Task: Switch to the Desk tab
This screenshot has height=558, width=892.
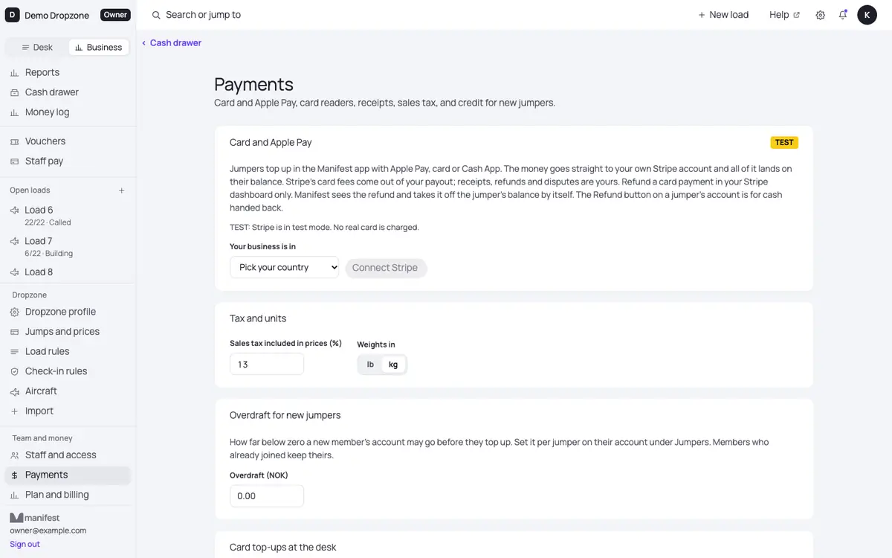Action: coord(37,47)
